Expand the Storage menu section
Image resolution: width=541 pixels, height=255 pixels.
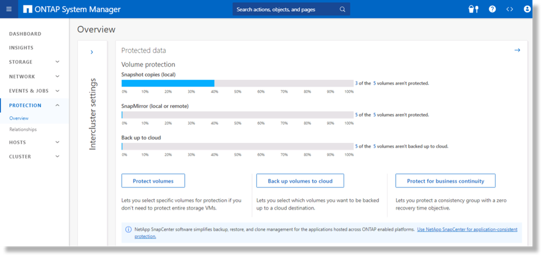coord(57,62)
